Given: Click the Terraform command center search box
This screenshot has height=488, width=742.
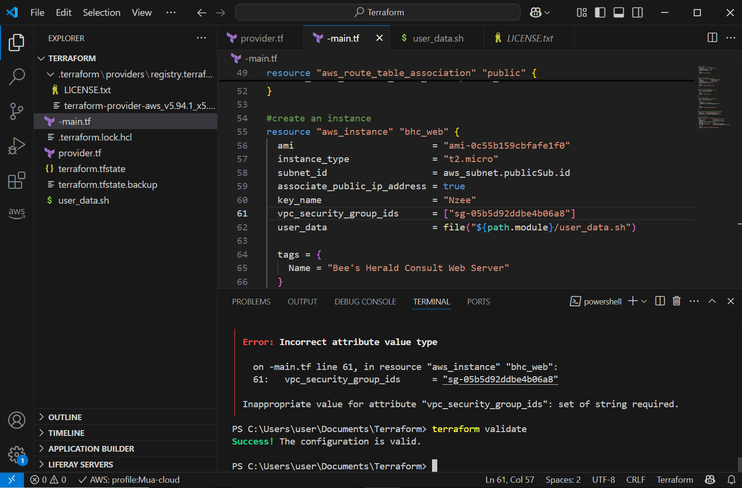Looking at the screenshot, I should [x=378, y=12].
